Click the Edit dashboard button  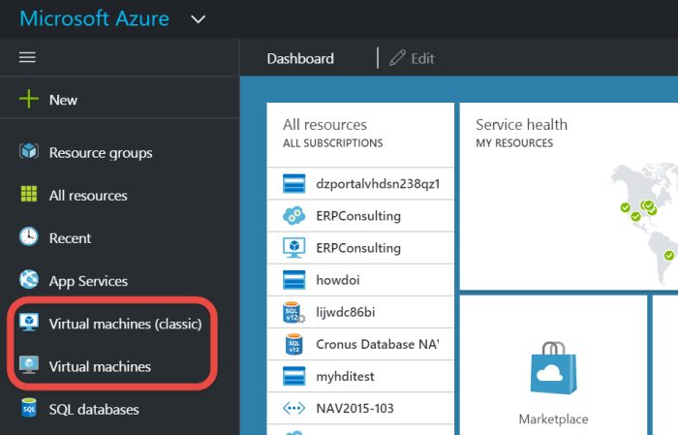click(x=412, y=58)
